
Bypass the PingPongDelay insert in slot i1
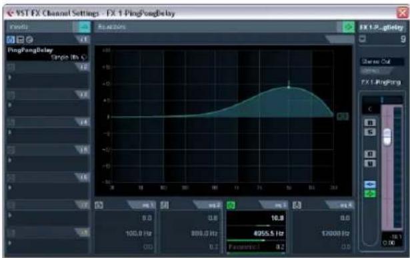tap(20, 40)
